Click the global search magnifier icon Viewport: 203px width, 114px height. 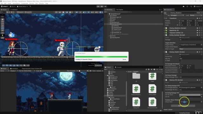pos(191,6)
